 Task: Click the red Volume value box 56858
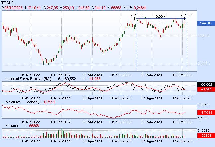tap(206, 135)
